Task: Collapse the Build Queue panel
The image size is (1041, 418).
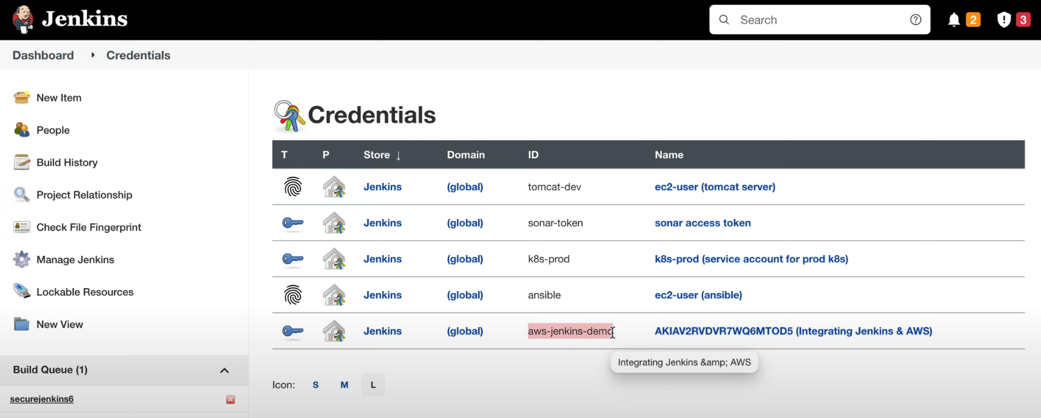Action: (x=224, y=370)
